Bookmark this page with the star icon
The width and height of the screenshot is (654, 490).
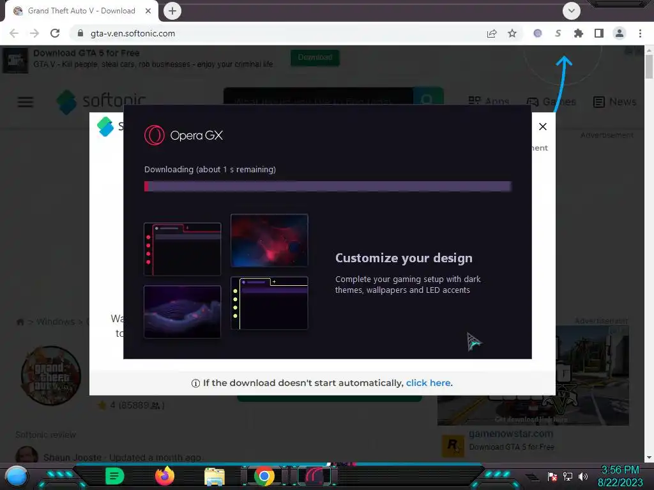(512, 33)
